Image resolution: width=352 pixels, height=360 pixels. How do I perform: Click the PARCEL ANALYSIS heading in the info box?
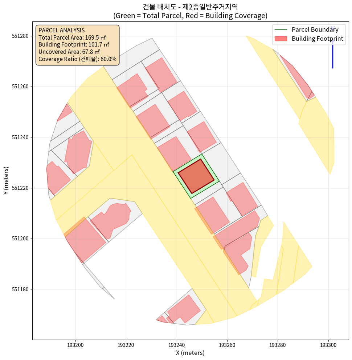pos(61,30)
